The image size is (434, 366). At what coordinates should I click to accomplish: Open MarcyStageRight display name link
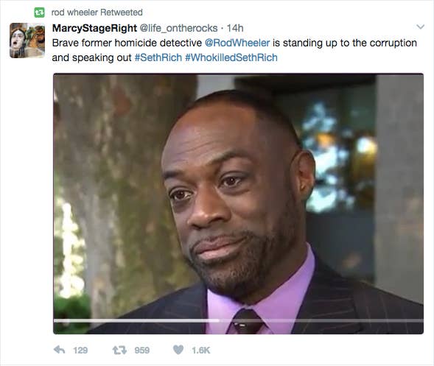click(x=94, y=28)
